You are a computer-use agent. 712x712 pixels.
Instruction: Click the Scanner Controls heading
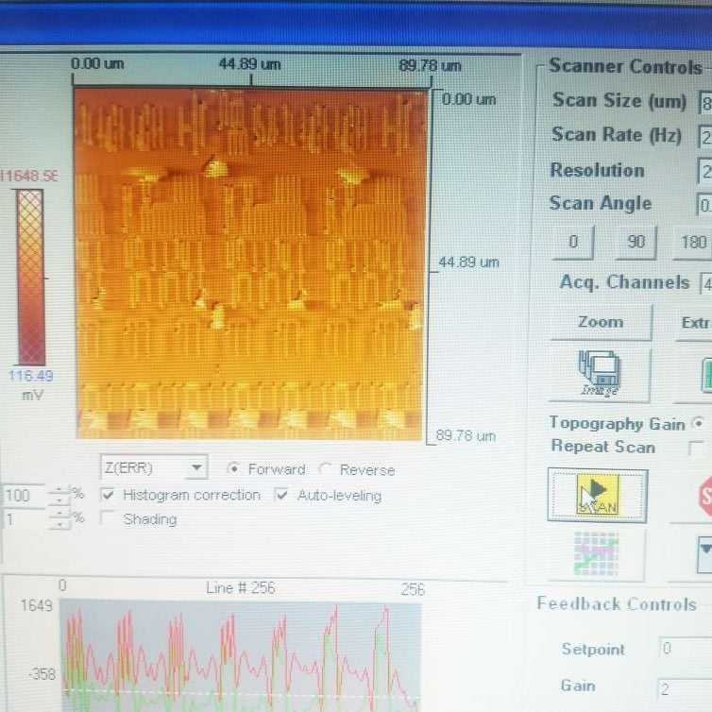625,67
